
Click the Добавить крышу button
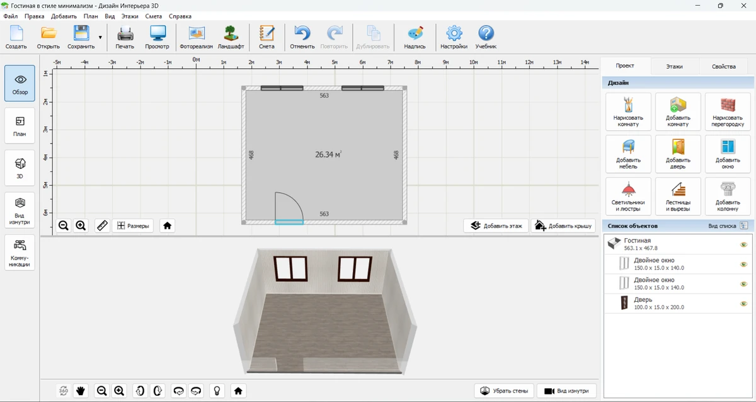(x=563, y=226)
